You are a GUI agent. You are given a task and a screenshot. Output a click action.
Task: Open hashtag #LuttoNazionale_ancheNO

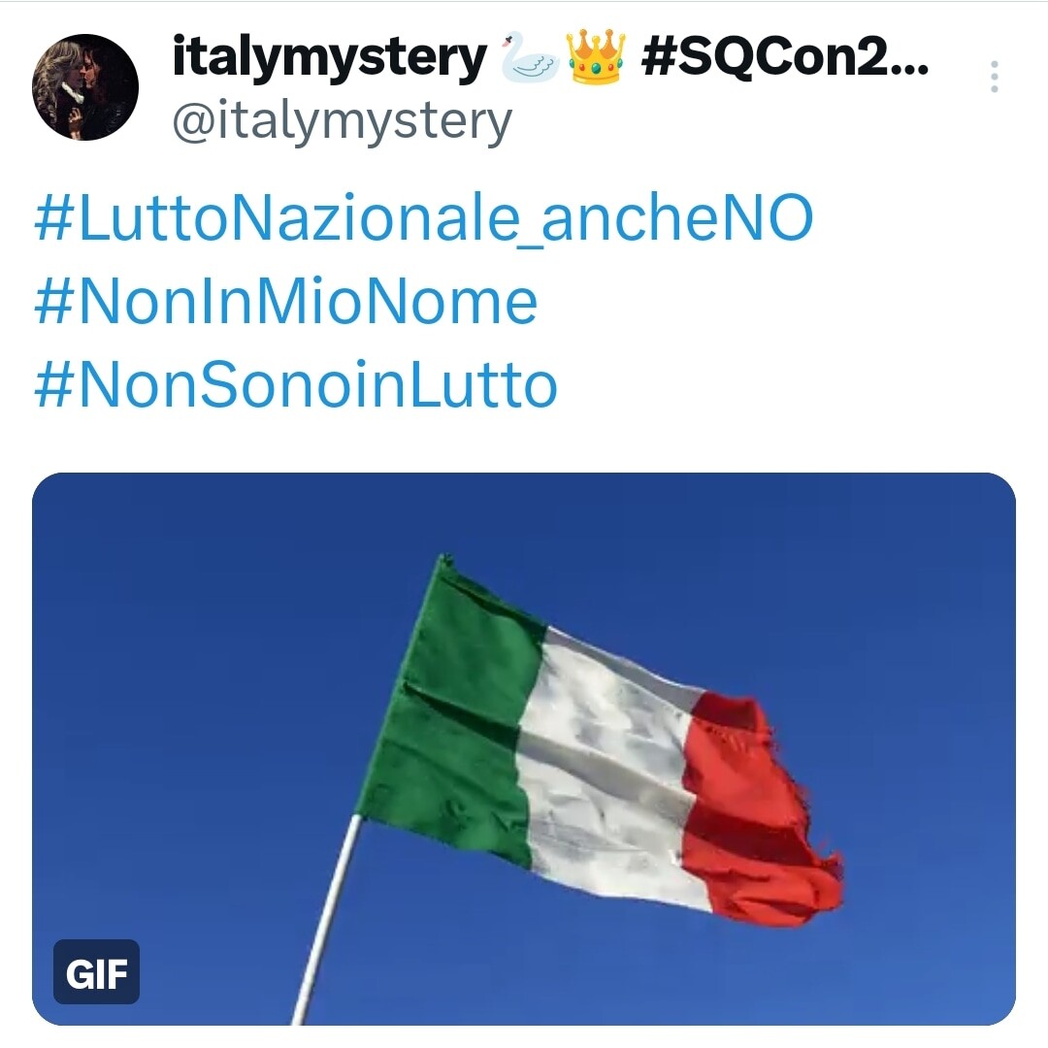coord(424,218)
